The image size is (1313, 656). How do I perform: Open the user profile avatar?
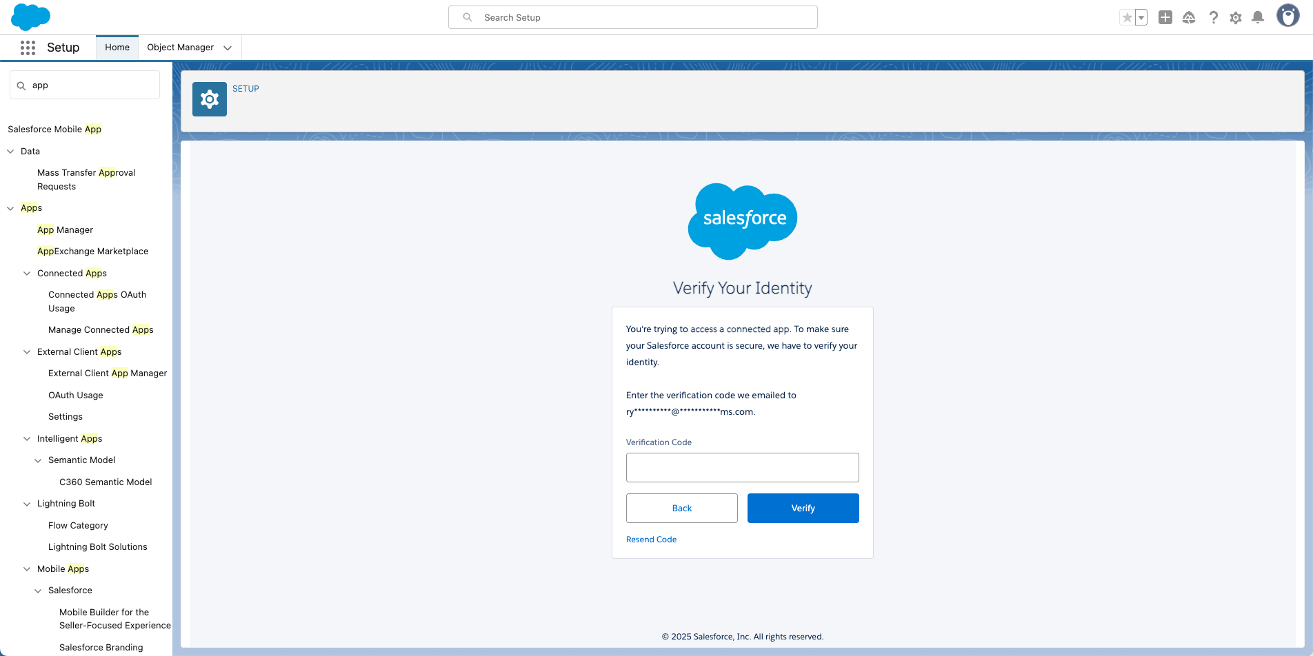tap(1287, 16)
